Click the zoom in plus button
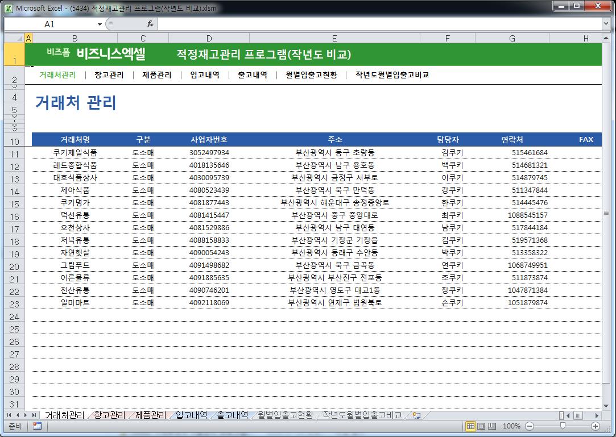Image resolution: width=616 pixels, height=437 pixels. tap(596, 426)
